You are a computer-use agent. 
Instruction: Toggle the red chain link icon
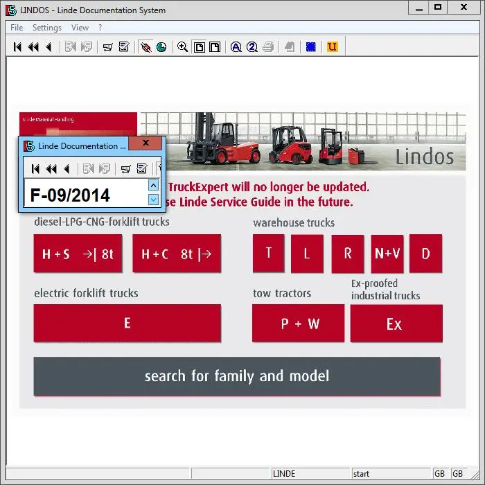145,47
